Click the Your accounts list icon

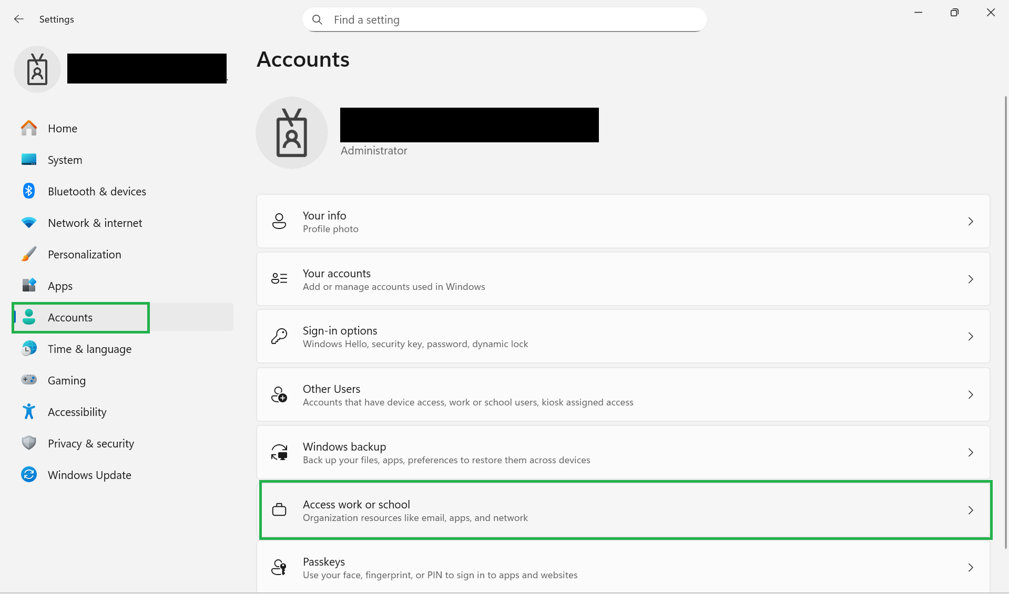(x=279, y=279)
